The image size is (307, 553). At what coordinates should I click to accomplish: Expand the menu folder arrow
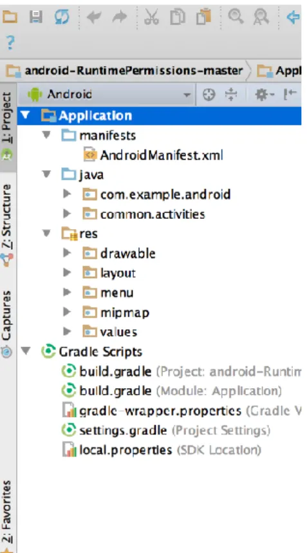coord(67,292)
